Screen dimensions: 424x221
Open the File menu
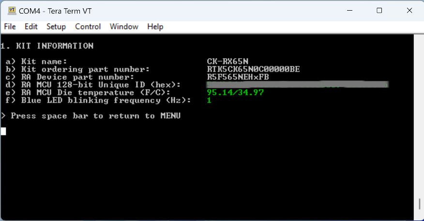10,27
